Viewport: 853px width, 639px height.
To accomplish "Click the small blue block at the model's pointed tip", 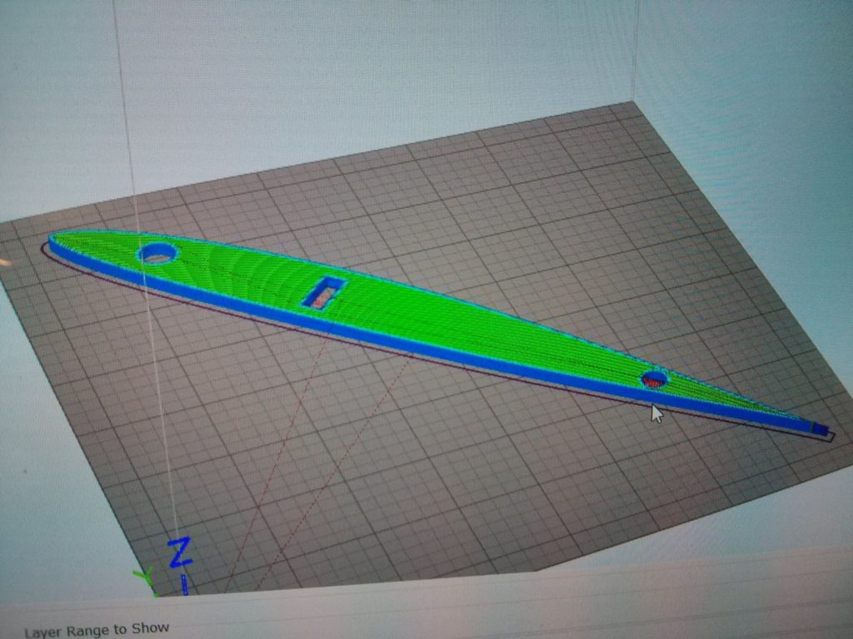I will click(820, 429).
